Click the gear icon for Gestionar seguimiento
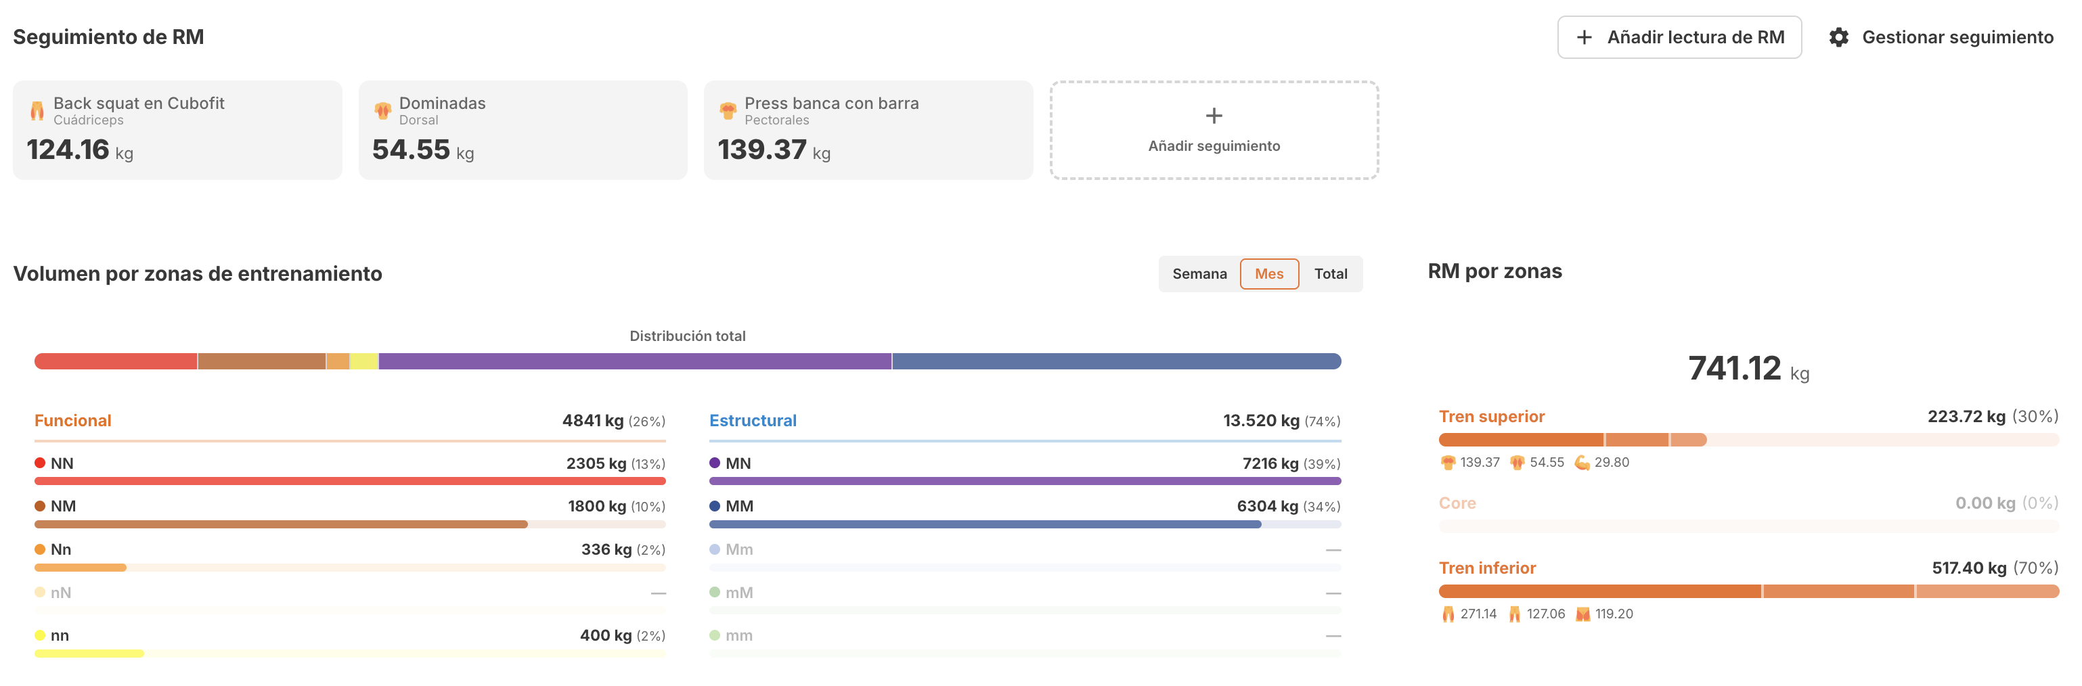 1839,37
